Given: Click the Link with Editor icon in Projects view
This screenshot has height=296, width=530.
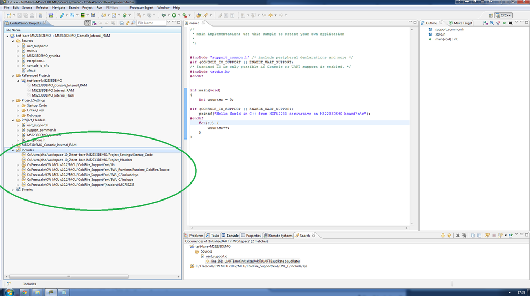Looking at the screenshot, I should pos(127,23).
